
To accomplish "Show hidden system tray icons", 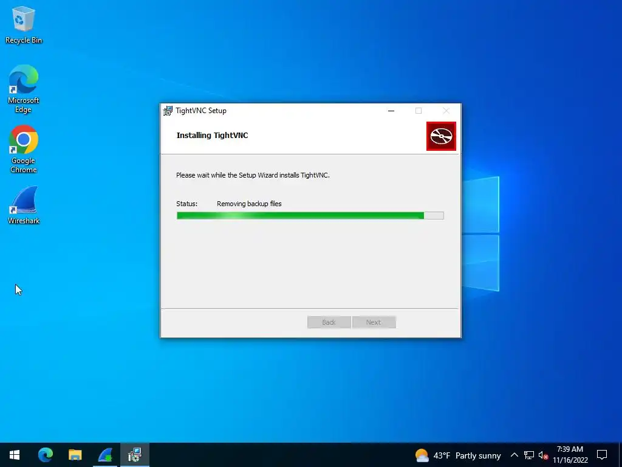I will point(514,455).
